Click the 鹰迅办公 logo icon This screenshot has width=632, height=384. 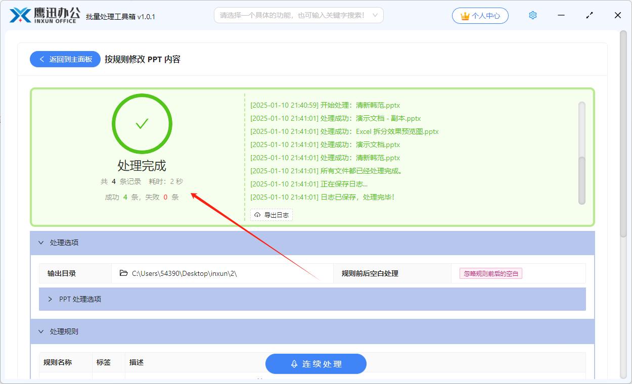[20, 16]
